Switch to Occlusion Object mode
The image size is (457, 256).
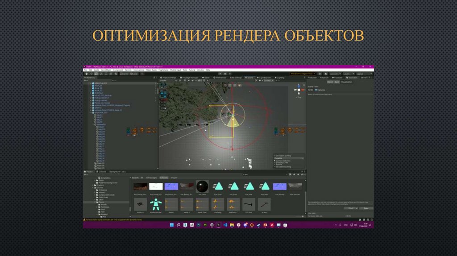pos(330,82)
